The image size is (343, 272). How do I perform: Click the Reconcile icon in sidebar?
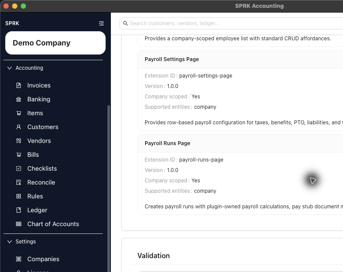(19, 182)
